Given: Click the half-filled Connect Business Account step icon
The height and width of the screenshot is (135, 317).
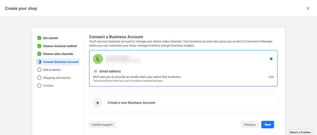Looking at the screenshot, I should 39,62.
